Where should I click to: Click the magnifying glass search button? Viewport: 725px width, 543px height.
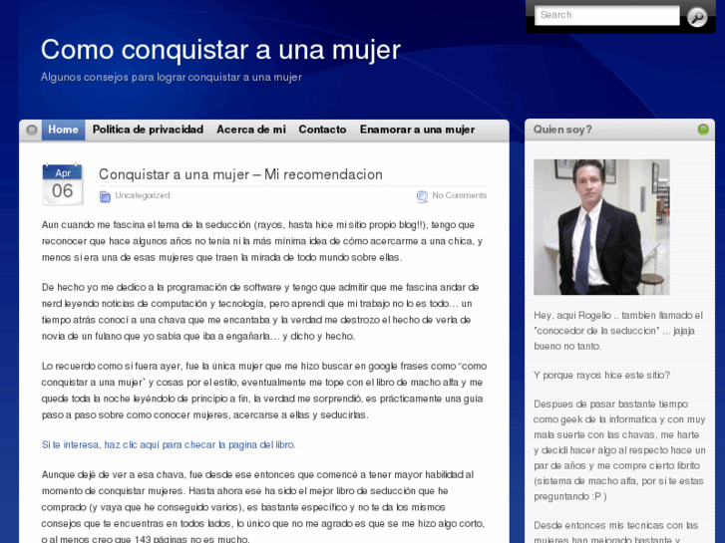pyautogui.click(x=697, y=17)
